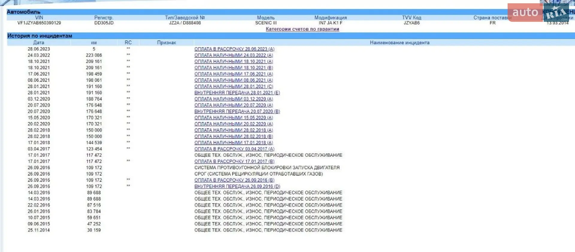Open ОПЛАТА НАЛИЧНЫМИ 20.07.2020 (A)
The height and width of the screenshot is (252, 575).
tap(234, 106)
